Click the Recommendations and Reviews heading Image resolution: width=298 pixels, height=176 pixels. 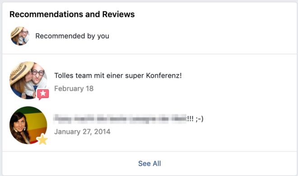pyautogui.click(x=72, y=14)
